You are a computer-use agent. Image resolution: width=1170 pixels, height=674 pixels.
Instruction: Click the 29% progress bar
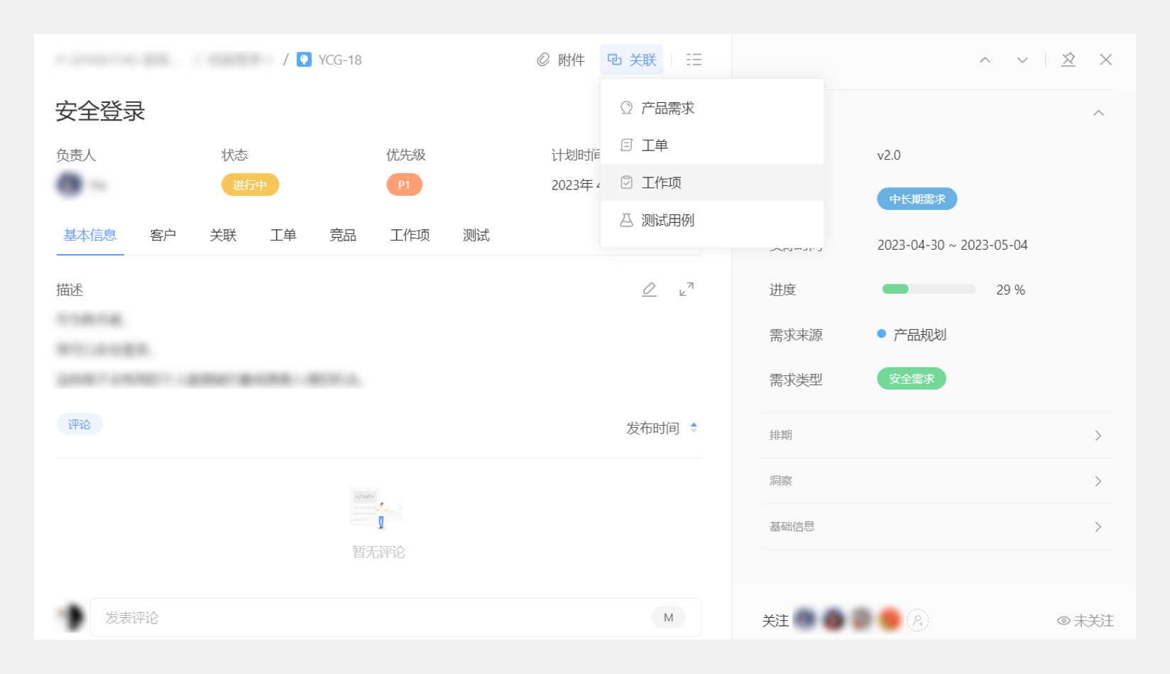point(929,289)
